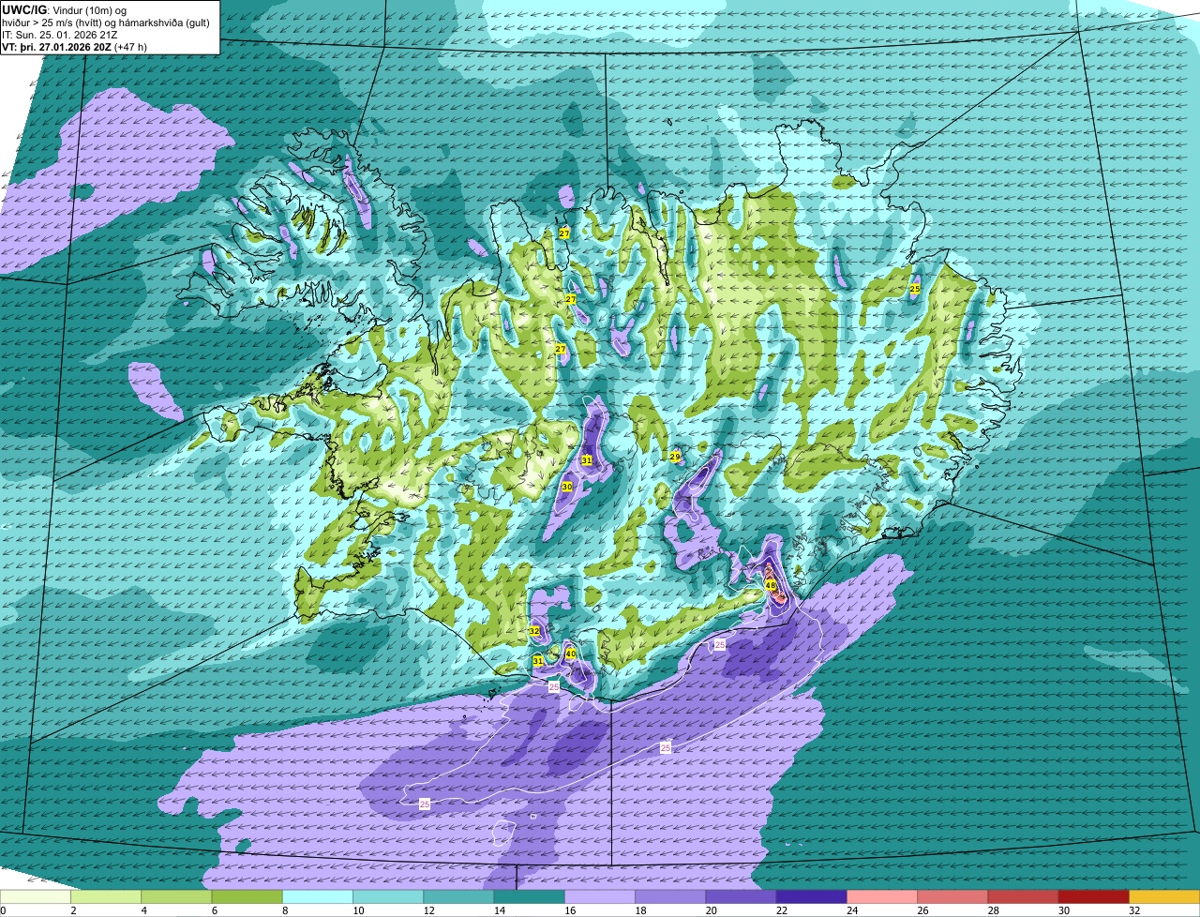Image resolution: width=1200 pixels, height=917 pixels.
Task: Click the yellow 48 peak gust marker
Action: pyautogui.click(x=771, y=585)
